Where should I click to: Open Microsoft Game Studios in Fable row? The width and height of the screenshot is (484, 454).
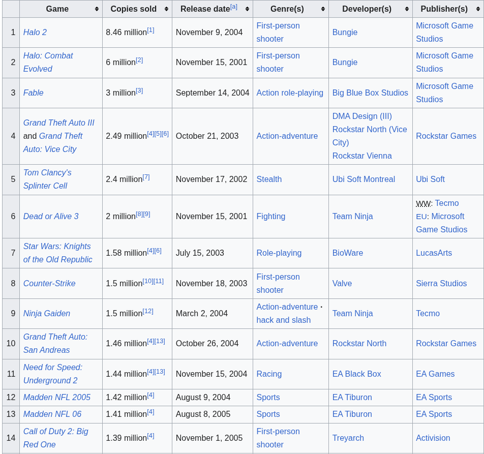point(444,93)
